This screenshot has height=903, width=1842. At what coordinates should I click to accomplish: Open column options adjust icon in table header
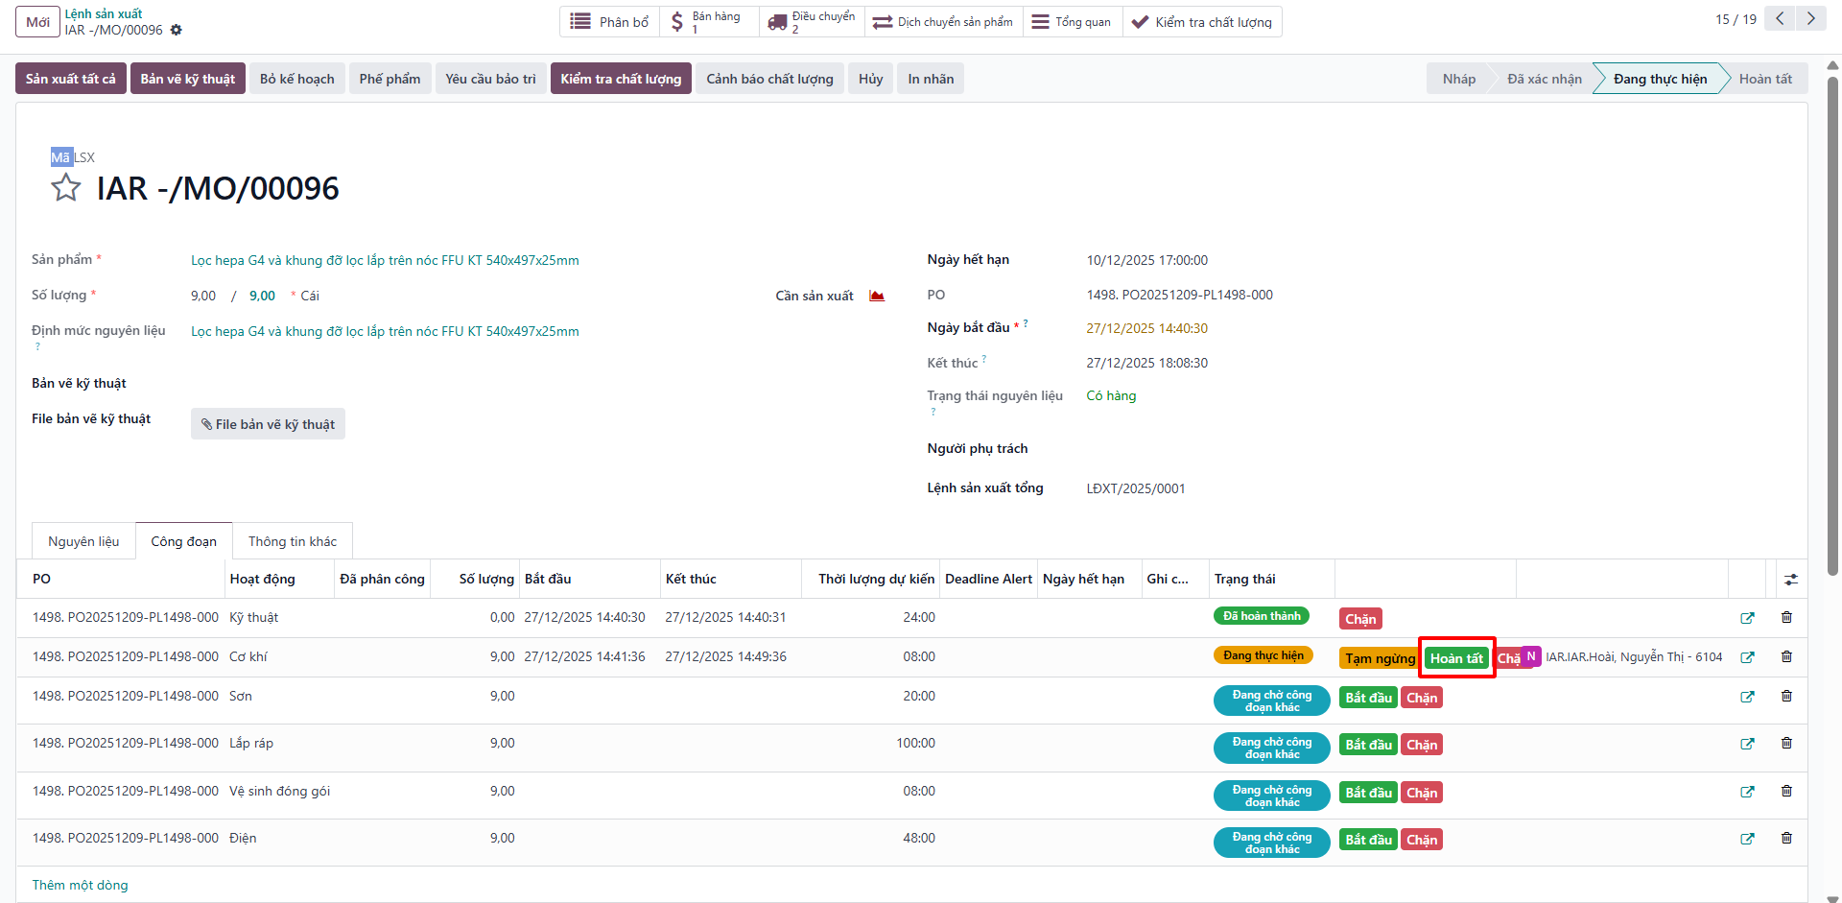point(1791,580)
